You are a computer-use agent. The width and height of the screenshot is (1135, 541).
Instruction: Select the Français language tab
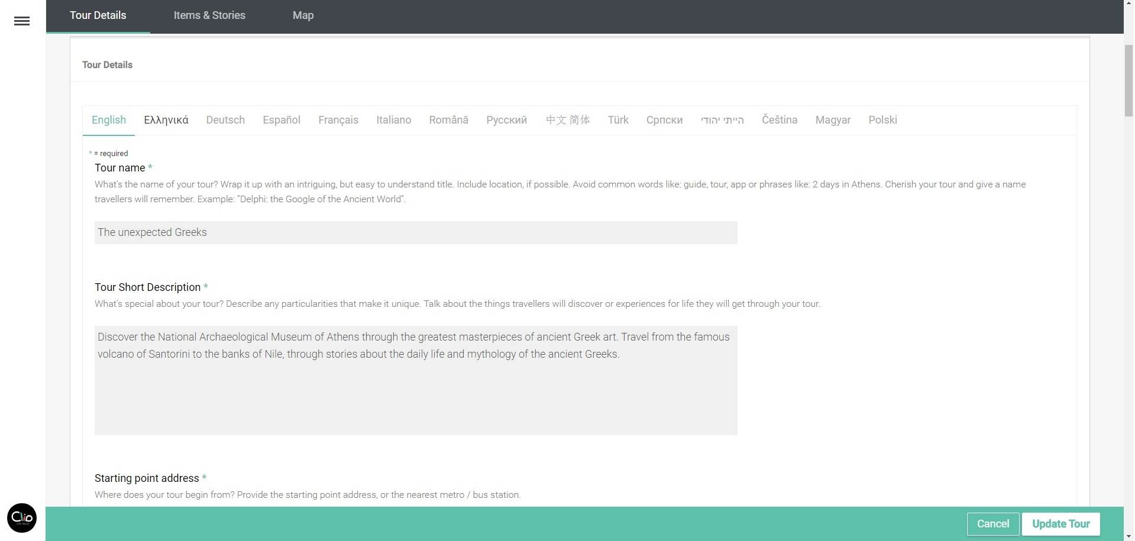(338, 120)
